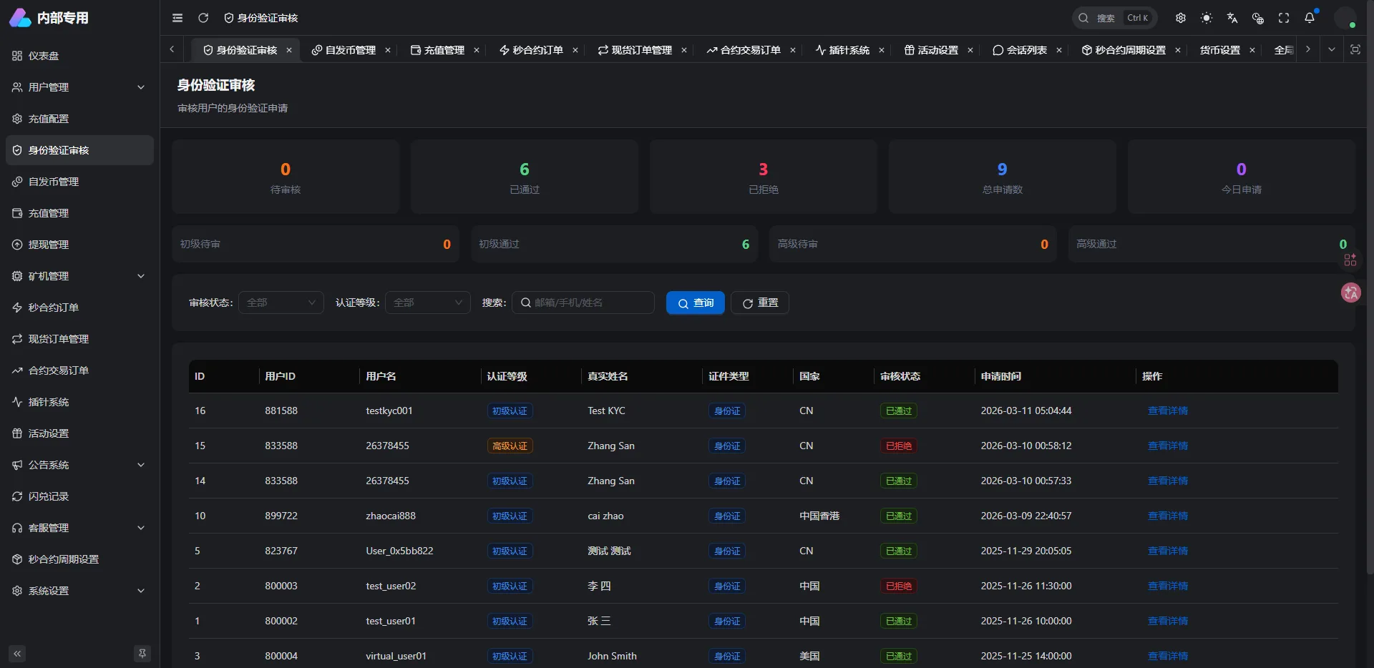
Task: Switch to the 会话列表 tab
Action: pos(1020,50)
